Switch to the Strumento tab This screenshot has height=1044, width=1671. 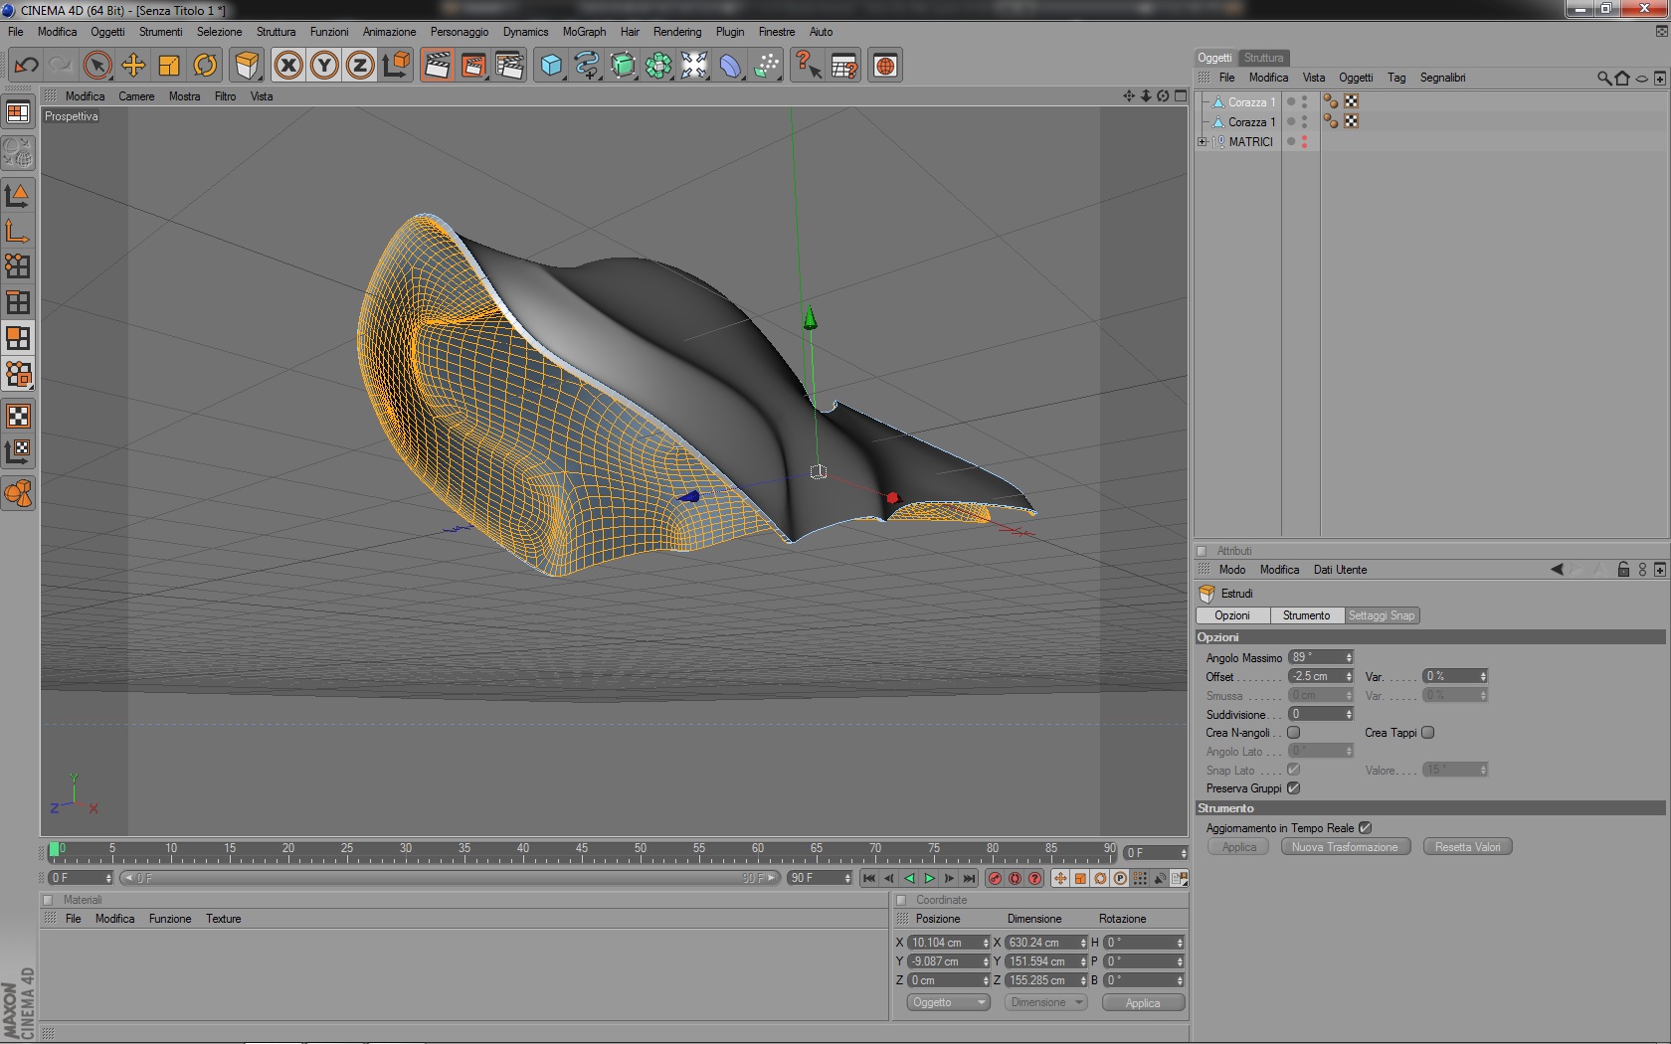point(1306,615)
